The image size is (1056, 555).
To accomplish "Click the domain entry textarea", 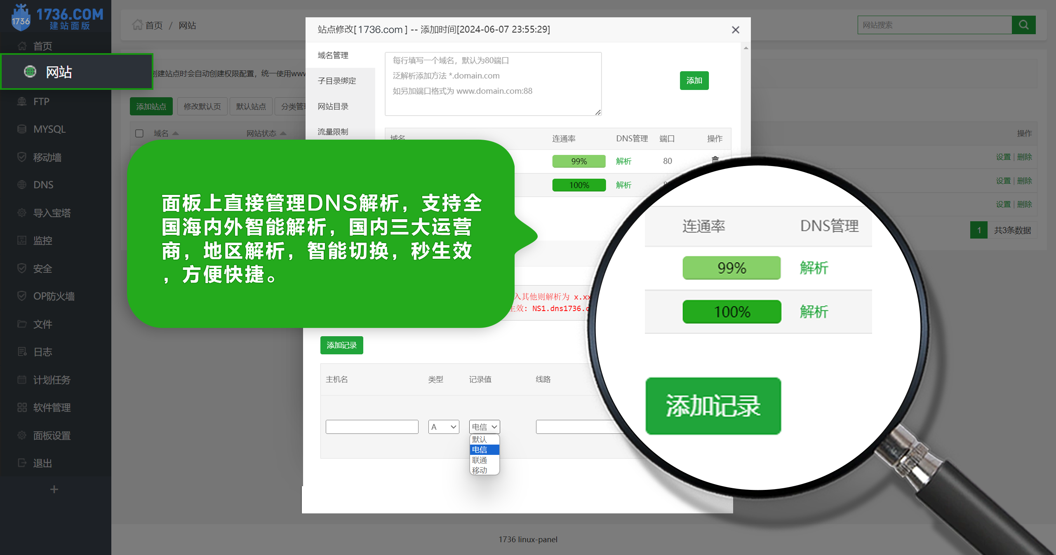I will tap(493, 84).
